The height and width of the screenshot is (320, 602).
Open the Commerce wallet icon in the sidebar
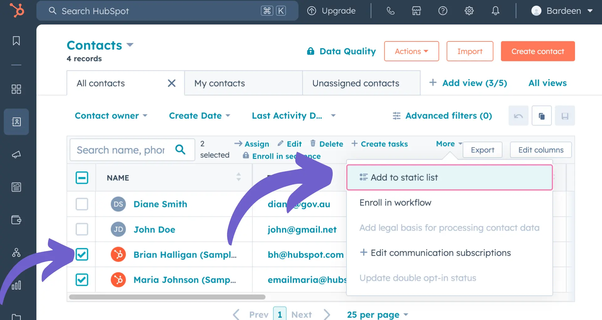coord(16,220)
